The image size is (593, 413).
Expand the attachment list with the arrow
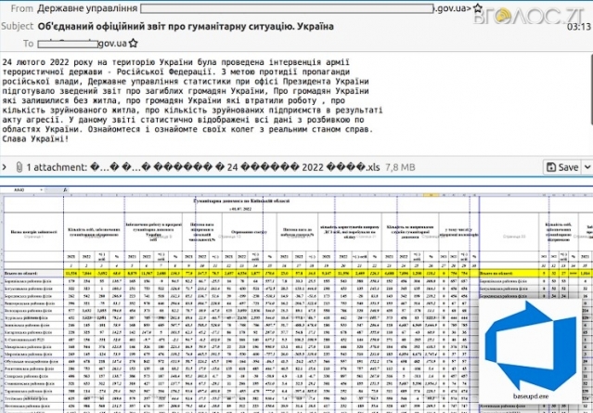(6, 167)
